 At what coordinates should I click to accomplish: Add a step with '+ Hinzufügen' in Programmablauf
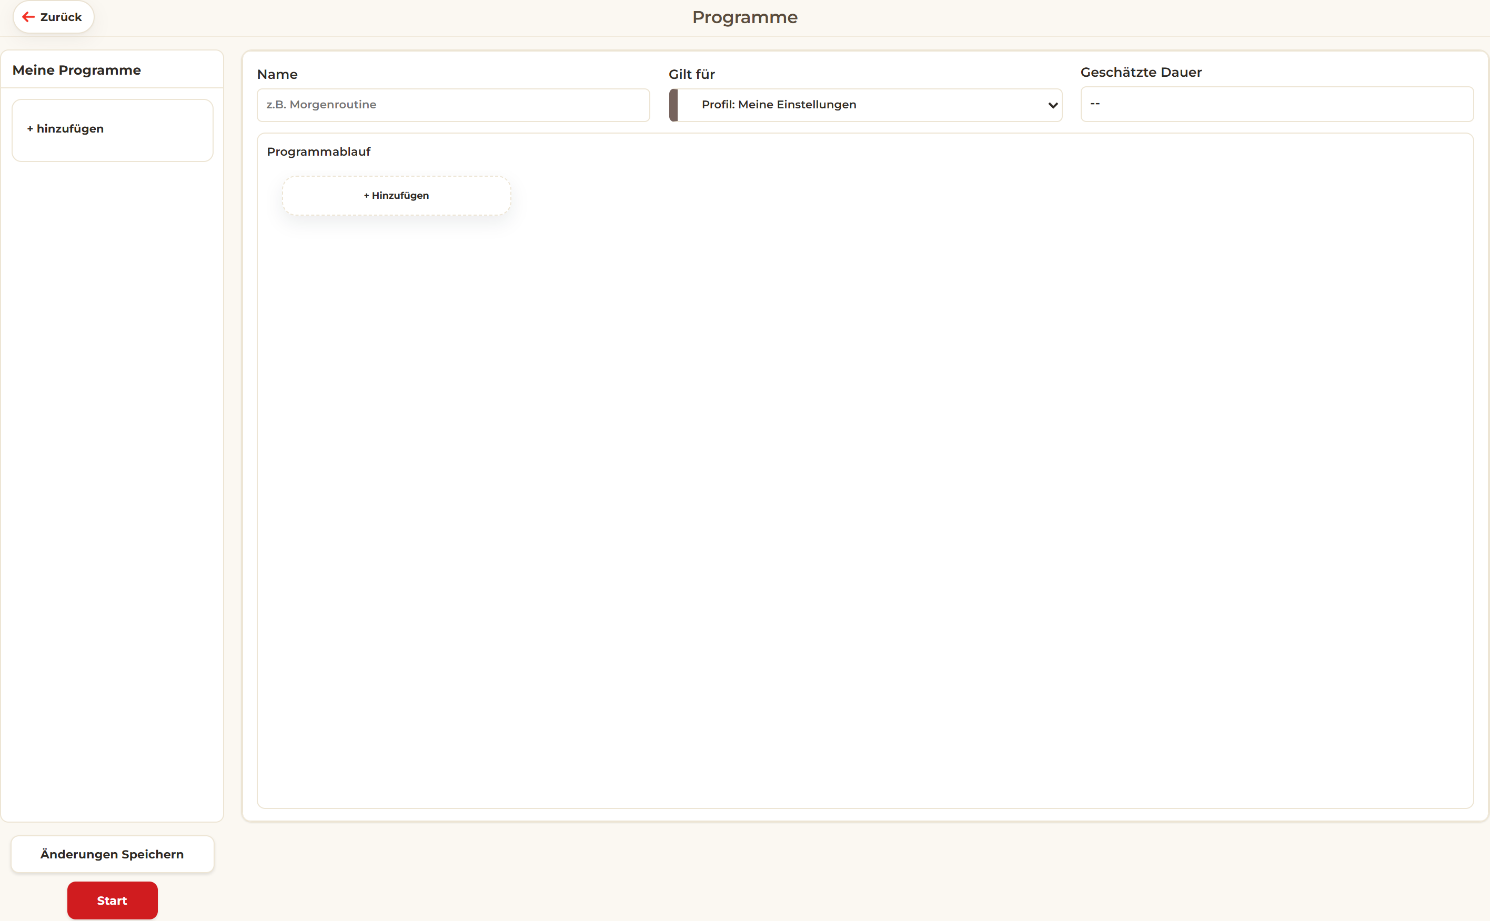point(397,196)
